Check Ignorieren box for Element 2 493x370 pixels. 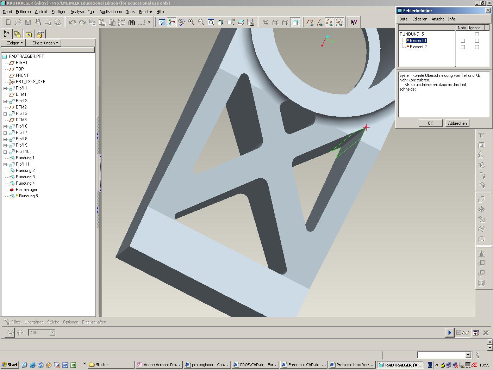pos(477,47)
